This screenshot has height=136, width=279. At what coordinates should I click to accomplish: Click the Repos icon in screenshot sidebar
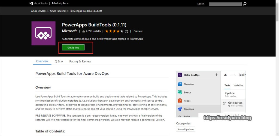(x=180, y=101)
